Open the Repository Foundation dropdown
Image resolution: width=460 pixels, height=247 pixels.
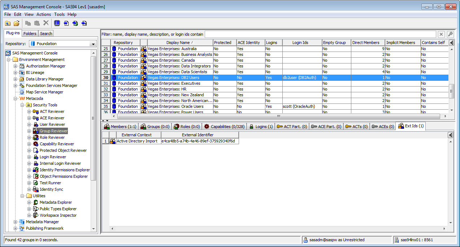[x=94, y=44]
